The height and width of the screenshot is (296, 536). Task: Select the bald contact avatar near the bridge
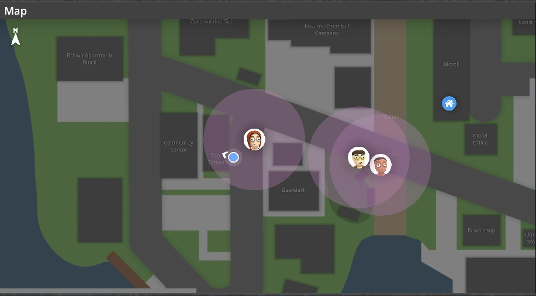click(381, 165)
